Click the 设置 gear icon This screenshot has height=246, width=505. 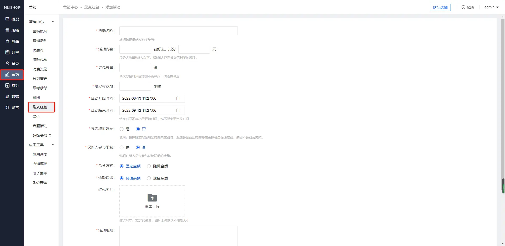(7, 107)
